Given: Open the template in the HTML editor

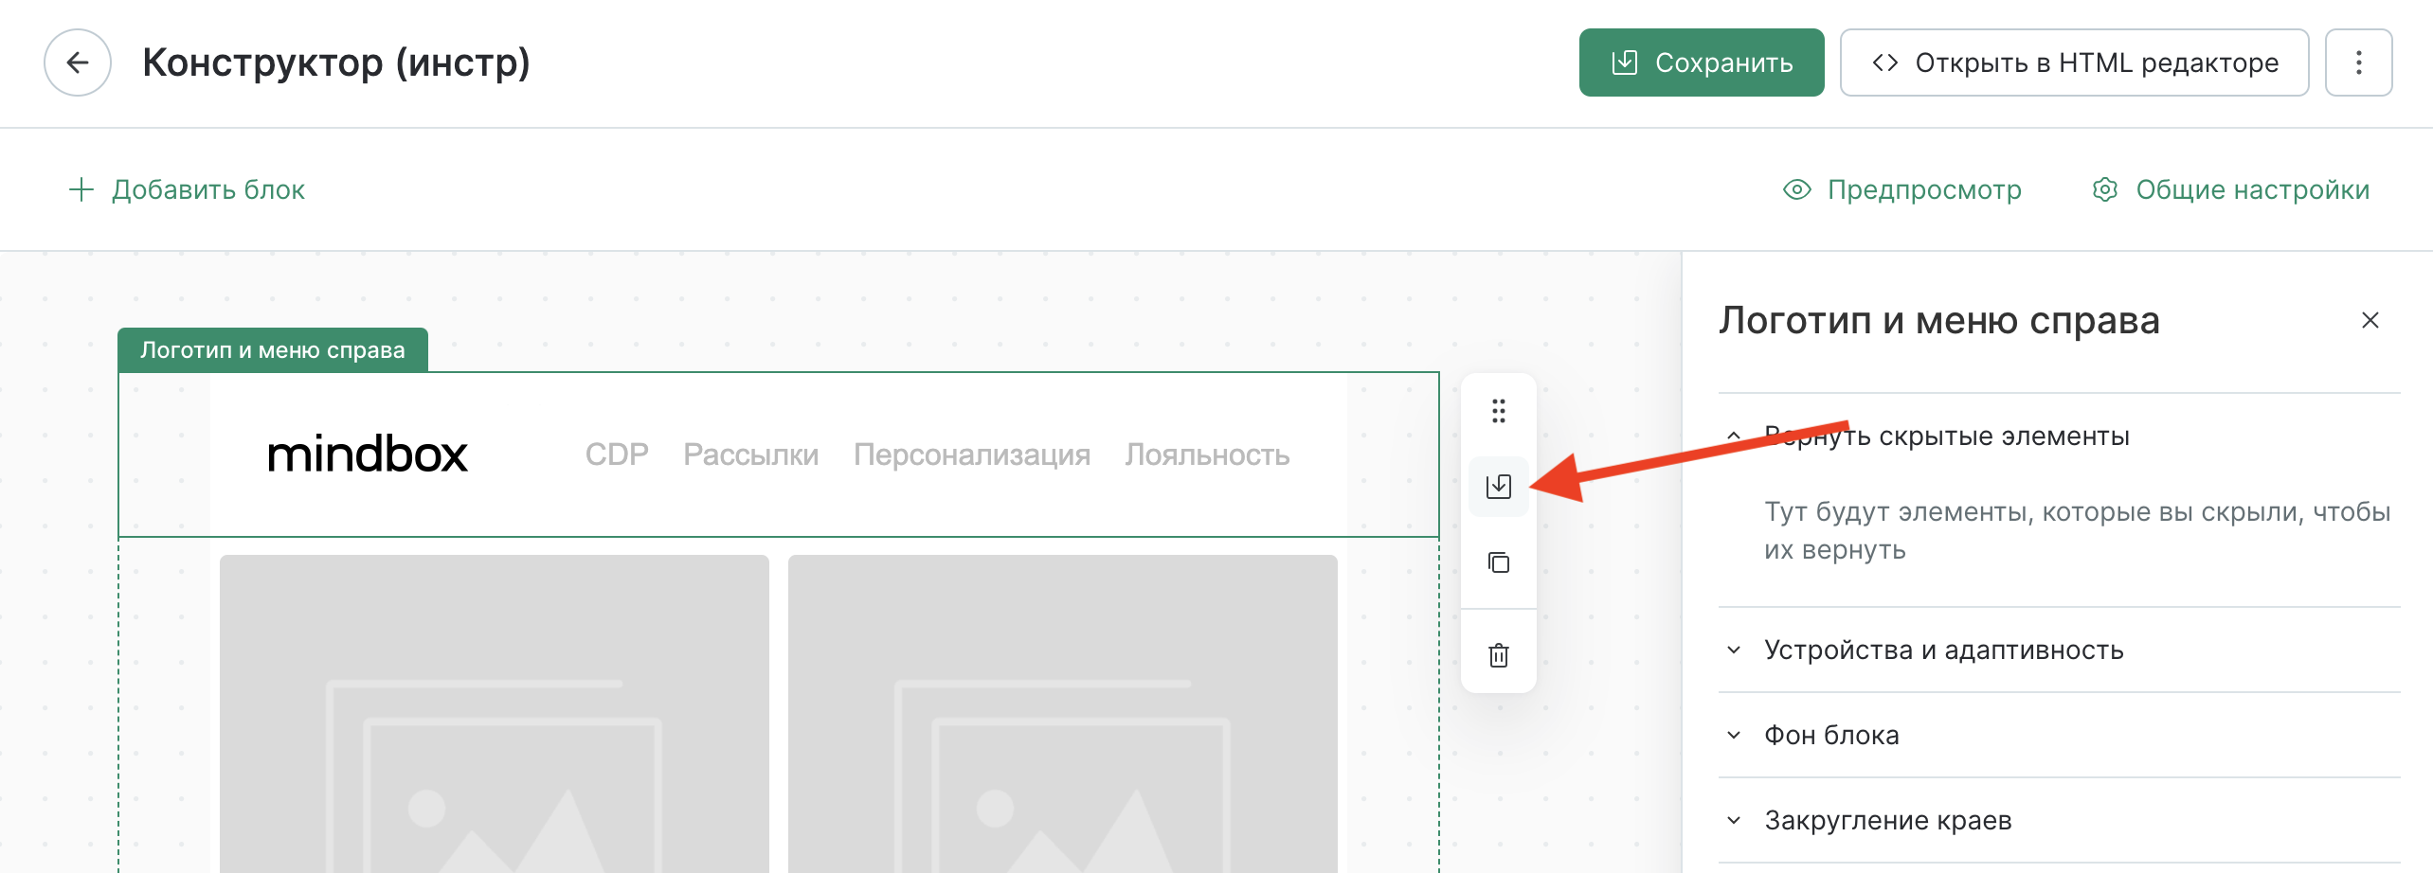Looking at the screenshot, I should [2074, 62].
